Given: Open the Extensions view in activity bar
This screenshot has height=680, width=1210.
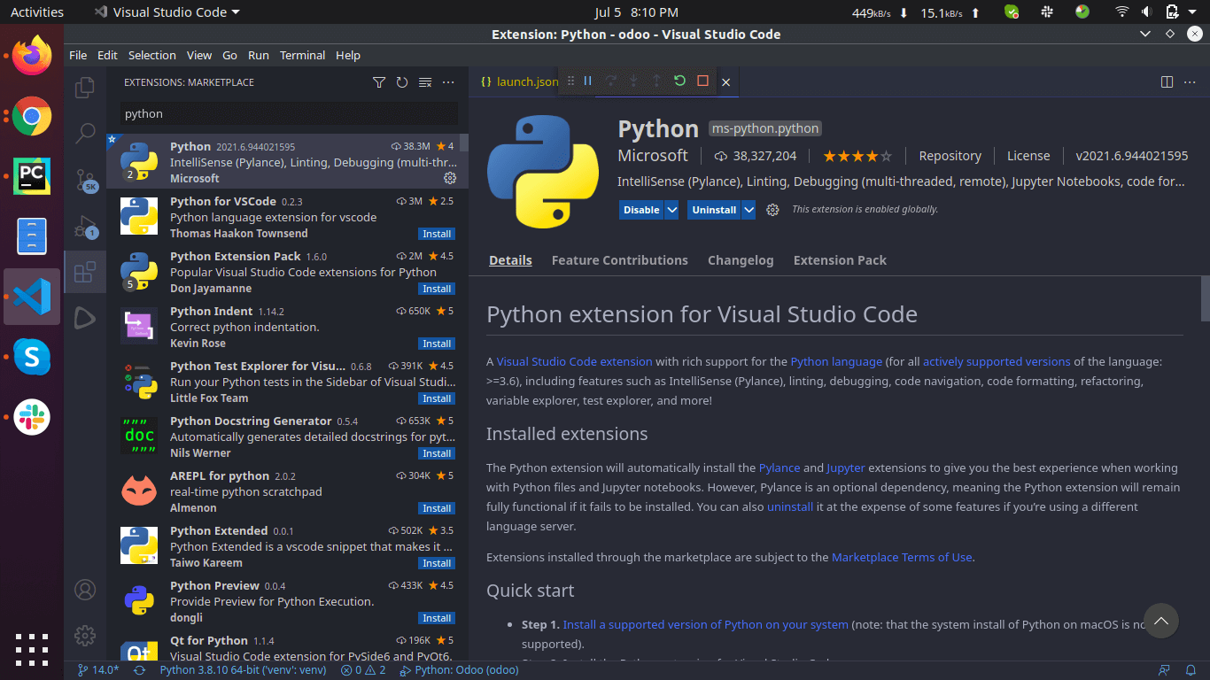Looking at the screenshot, I should click(85, 272).
